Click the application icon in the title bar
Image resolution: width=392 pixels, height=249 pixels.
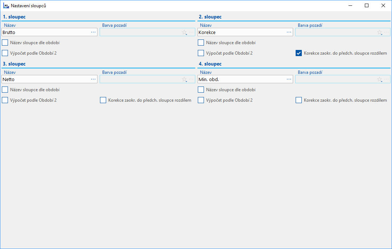point(6,6)
